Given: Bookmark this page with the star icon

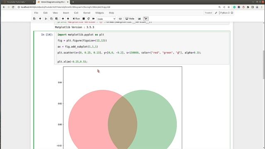Looking at the screenshot, I should 229,7.
